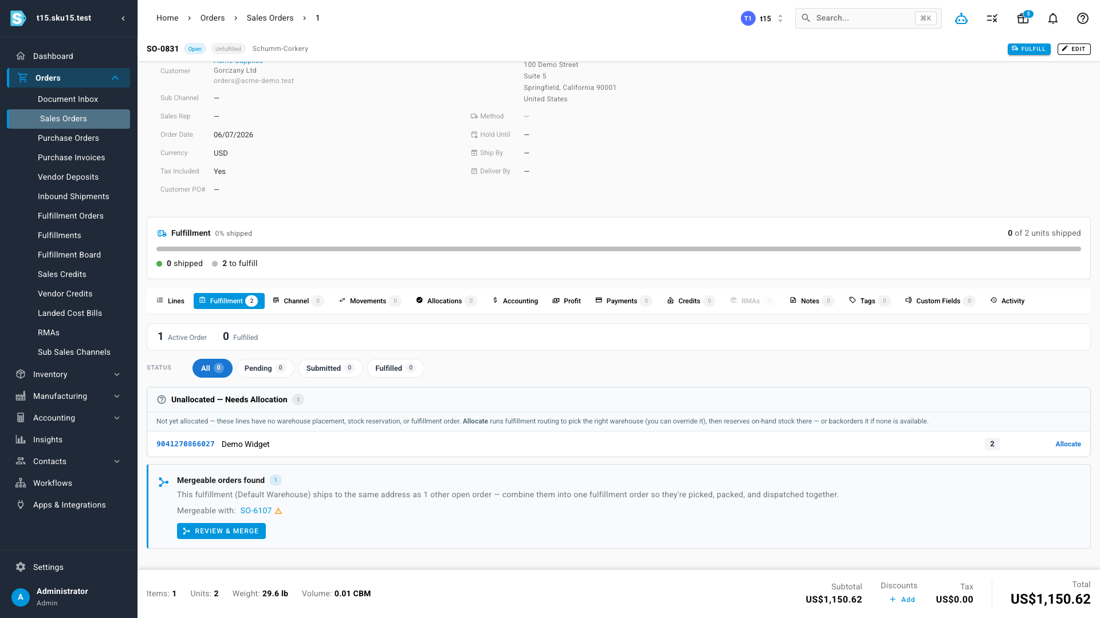This screenshot has width=1100, height=618.
Task: Expand the Accounting sidebar section
Action: [117, 418]
